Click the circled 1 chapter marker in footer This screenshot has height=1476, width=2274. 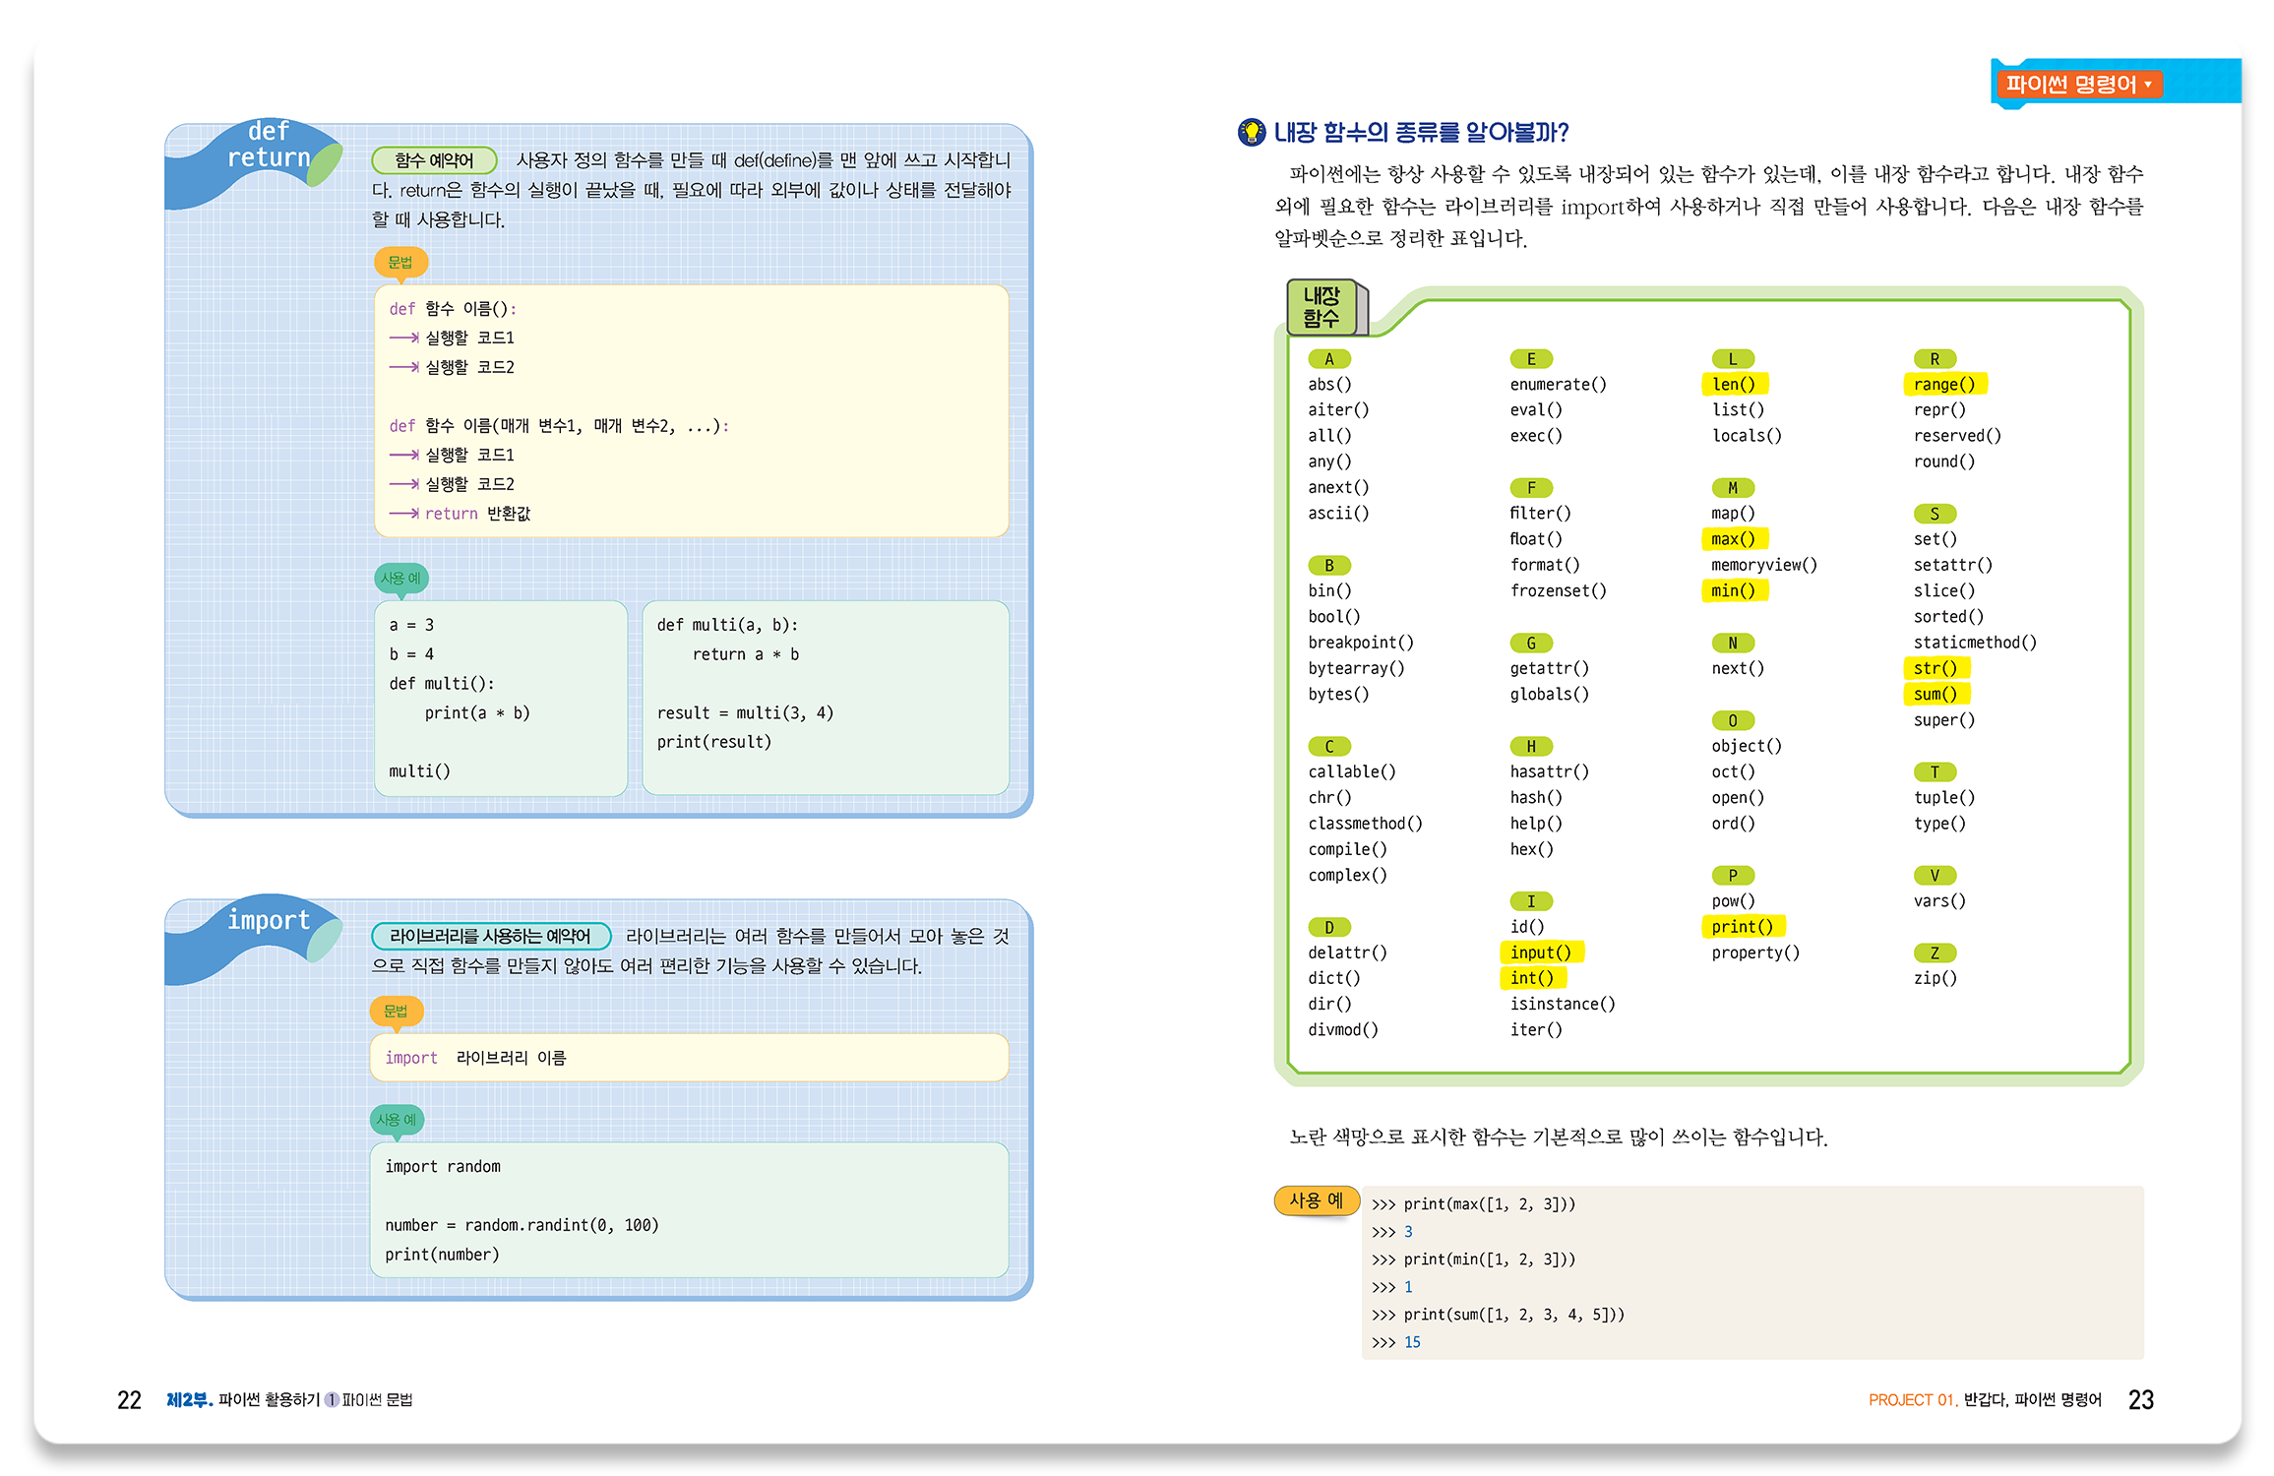(332, 1400)
